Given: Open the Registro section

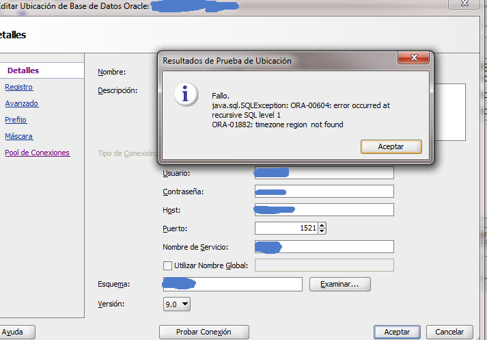Looking at the screenshot, I should pos(18,87).
